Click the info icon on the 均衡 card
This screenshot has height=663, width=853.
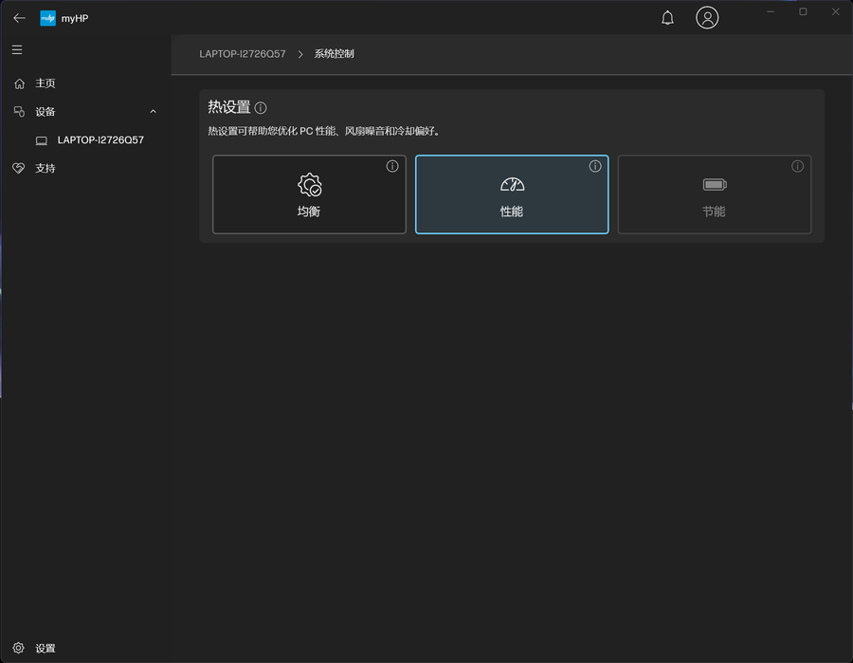click(391, 166)
